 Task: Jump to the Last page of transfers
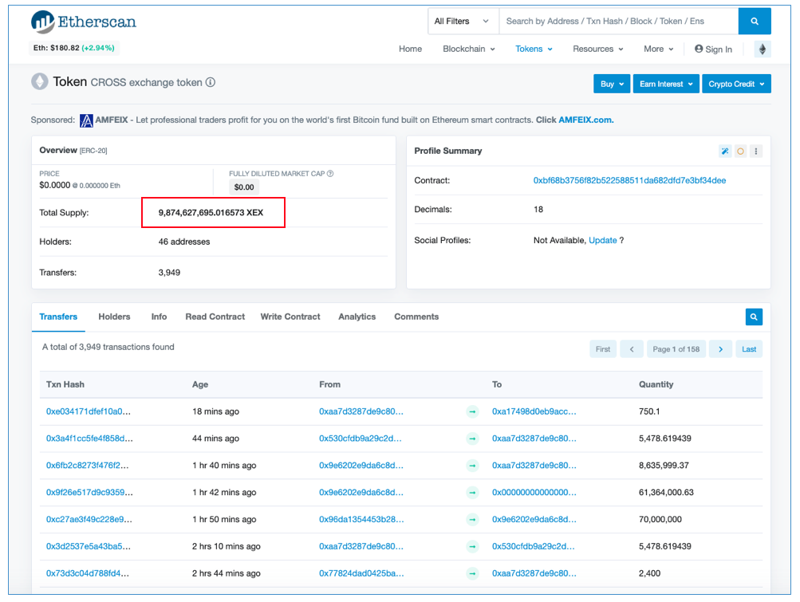(749, 349)
